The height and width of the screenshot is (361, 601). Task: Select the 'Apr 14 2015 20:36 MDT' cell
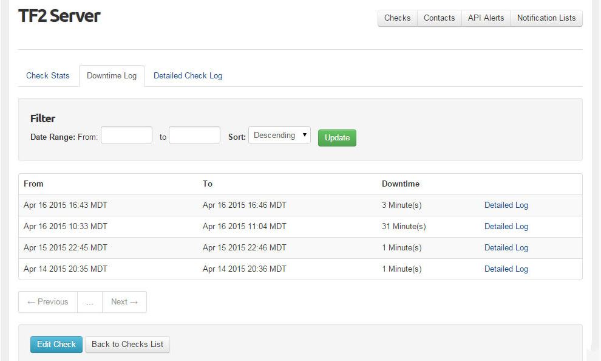(245, 269)
